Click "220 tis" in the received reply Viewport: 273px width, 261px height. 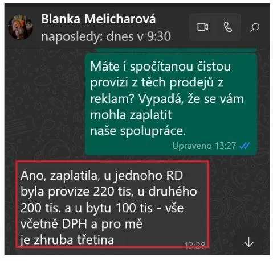pyautogui.click(x=112, y=192)
